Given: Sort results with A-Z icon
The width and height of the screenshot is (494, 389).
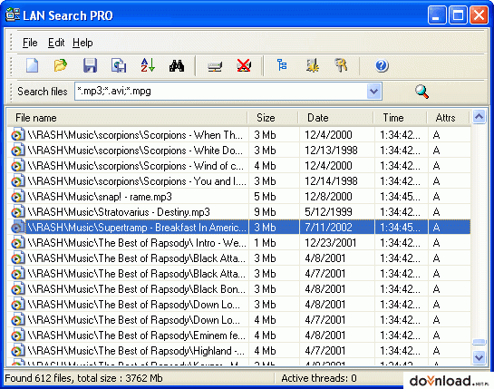Looking at the screenshot, I should click(x=148, y=65).
